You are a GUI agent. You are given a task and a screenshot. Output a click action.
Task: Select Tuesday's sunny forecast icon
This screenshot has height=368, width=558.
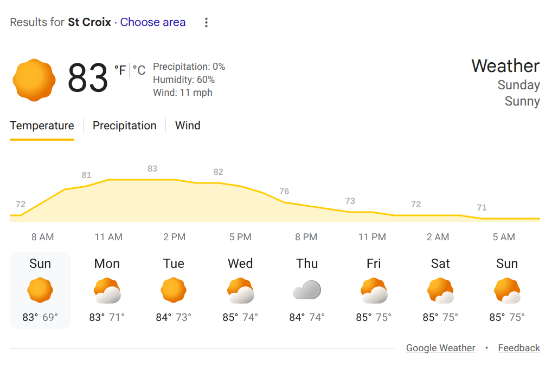(174, 291)
